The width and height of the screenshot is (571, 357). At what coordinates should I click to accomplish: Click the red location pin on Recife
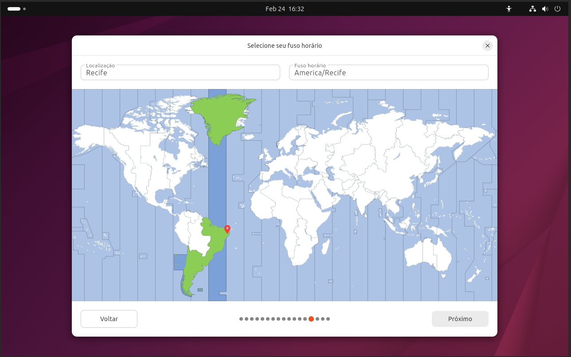[x=227, y=229]
